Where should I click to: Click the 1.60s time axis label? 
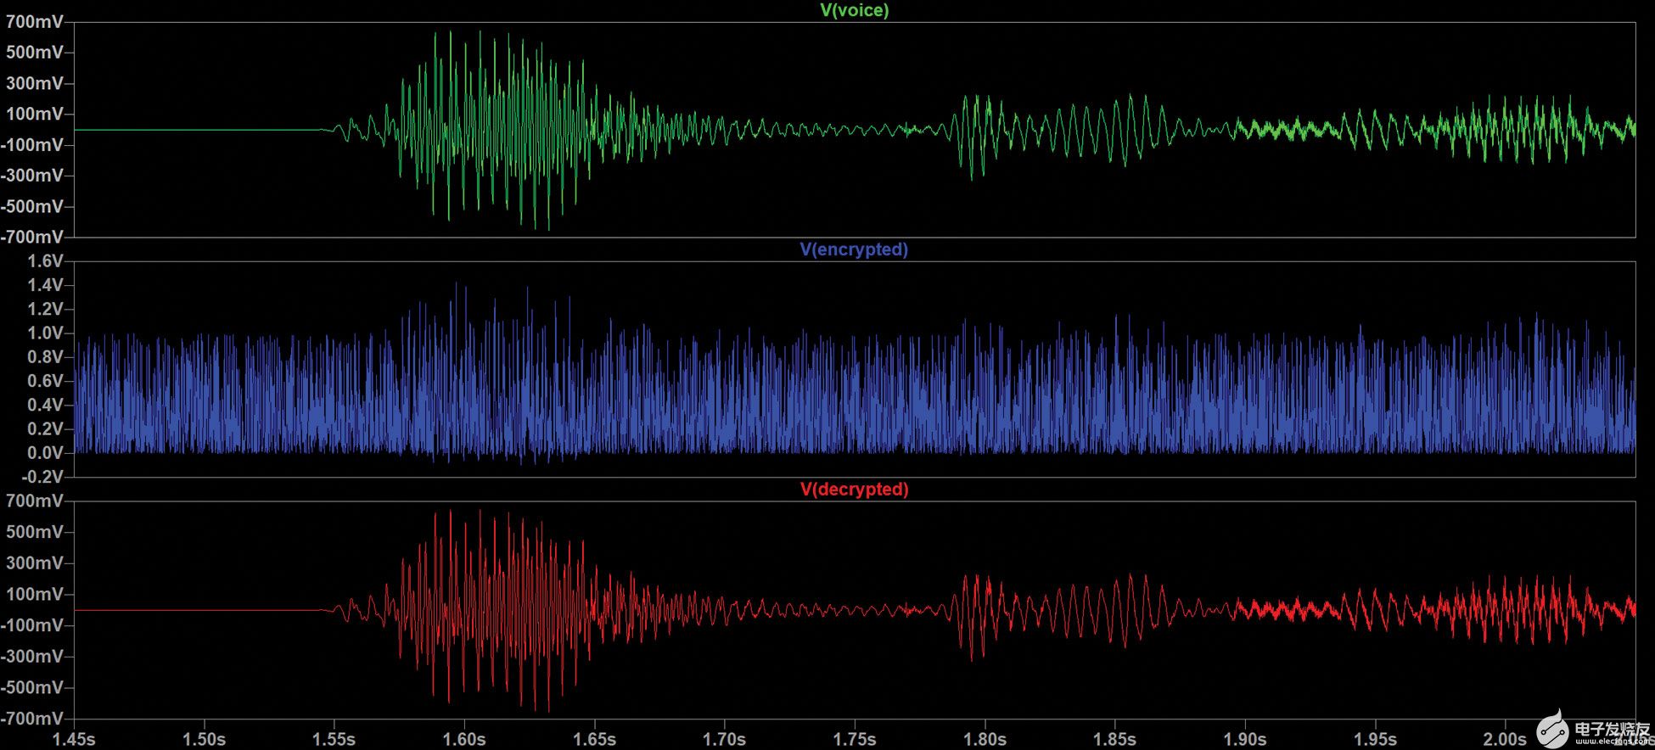[x=464, y=739]
